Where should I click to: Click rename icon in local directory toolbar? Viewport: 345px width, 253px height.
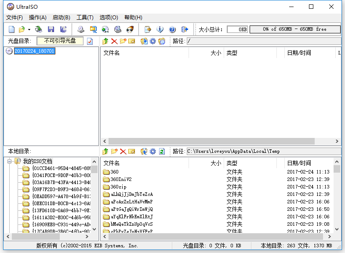(132, 152)
